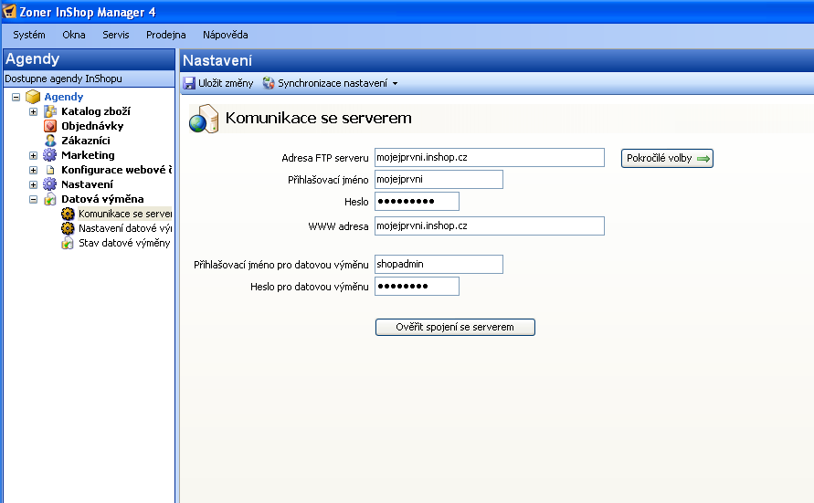Image resolution: width=814 pixels, height=503 pixels.
Task: Click the server globe heading icon
Action: pos(204,119)
